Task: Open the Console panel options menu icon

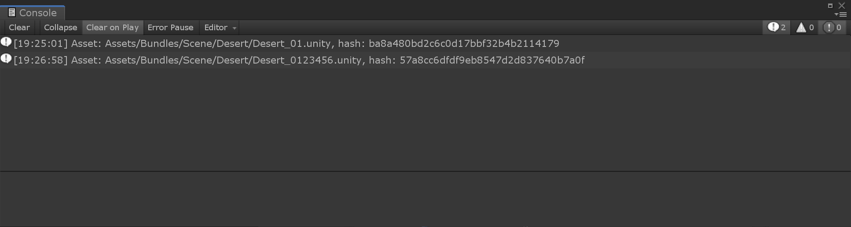Action: pyautogui.click(x=840, y=14)
